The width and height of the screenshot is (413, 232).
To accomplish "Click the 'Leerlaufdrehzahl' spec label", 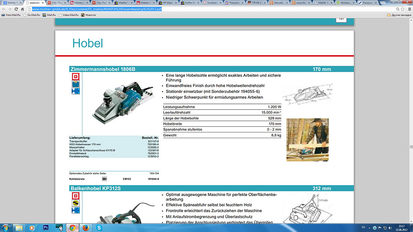I will pos(177,112).
